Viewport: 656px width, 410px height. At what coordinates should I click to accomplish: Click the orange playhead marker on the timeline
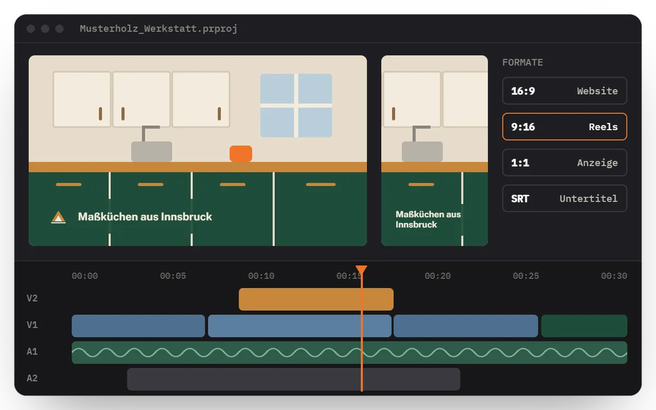361,270
